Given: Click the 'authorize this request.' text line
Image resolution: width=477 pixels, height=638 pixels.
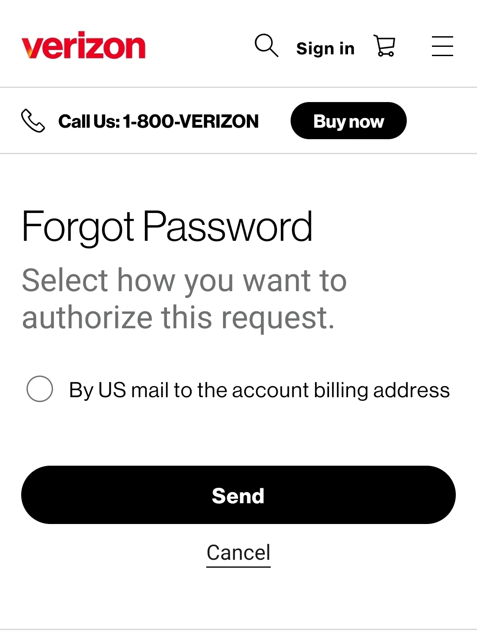Looking at the screenshot, I should point(178,318).
